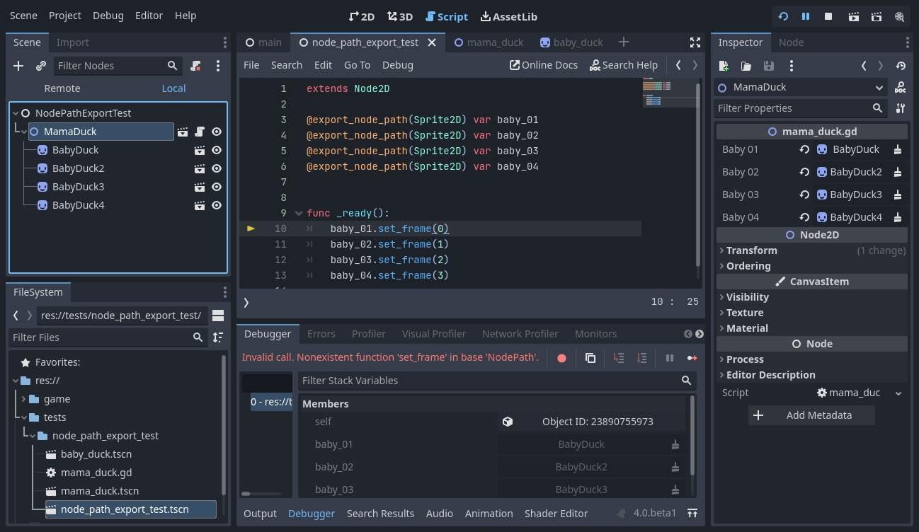Reload the playing scene

point(783,16)
